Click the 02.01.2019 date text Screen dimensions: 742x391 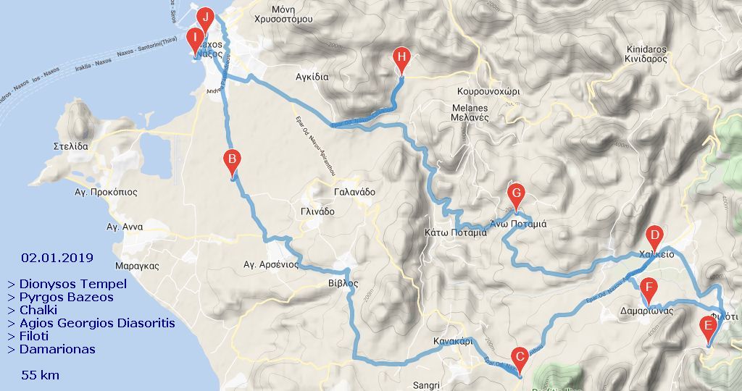pyautogui.click(x=57, y=258)
